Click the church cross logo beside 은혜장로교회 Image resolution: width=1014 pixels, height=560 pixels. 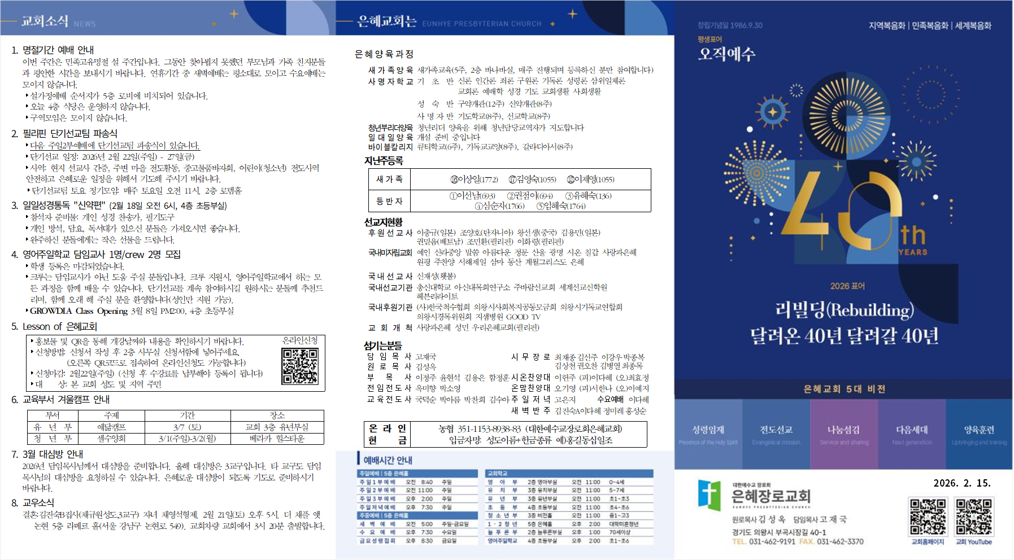point(709,495)
